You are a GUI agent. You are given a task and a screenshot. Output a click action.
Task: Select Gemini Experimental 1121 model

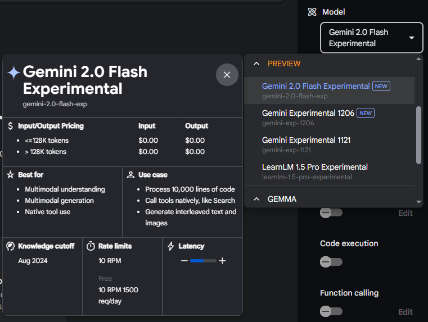(x=329, y=144)
